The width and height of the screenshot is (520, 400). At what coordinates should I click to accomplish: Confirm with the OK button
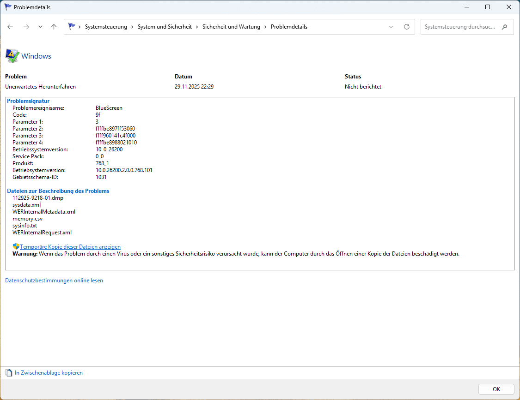coord(496,389)
